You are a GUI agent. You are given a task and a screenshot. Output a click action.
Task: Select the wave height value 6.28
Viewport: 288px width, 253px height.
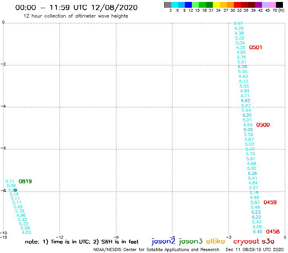tap(242, 67)
